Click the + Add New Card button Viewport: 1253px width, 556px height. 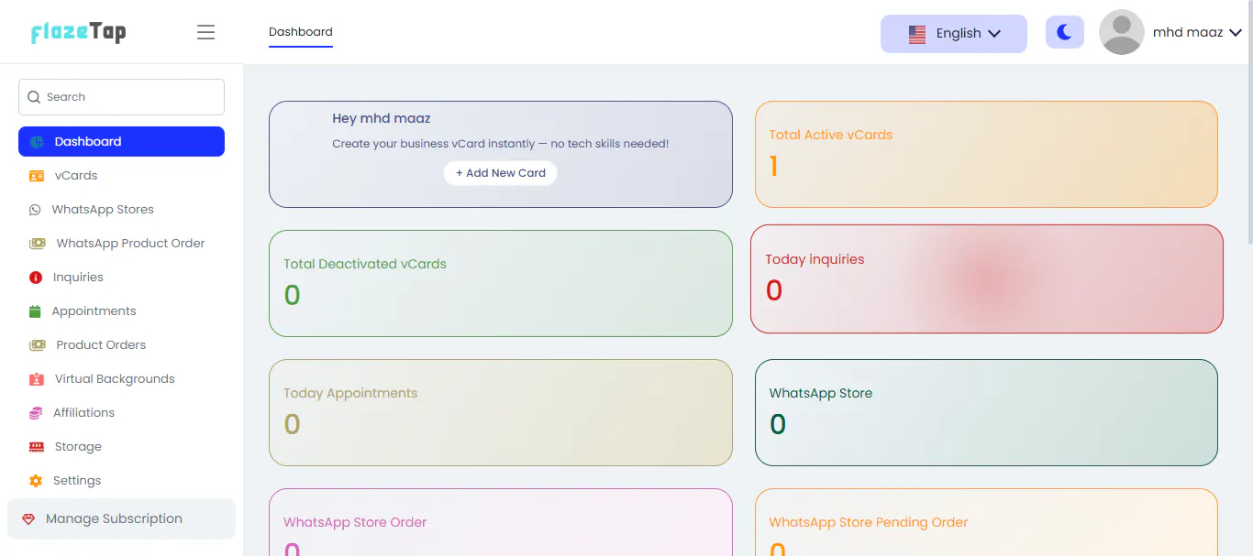[x=501, y=173]
